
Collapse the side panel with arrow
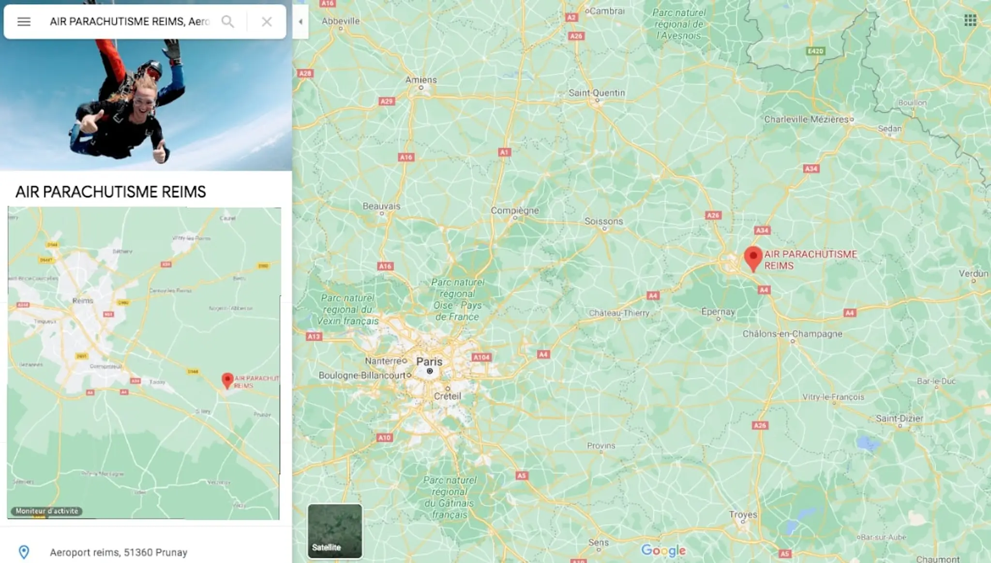[300, 22]
